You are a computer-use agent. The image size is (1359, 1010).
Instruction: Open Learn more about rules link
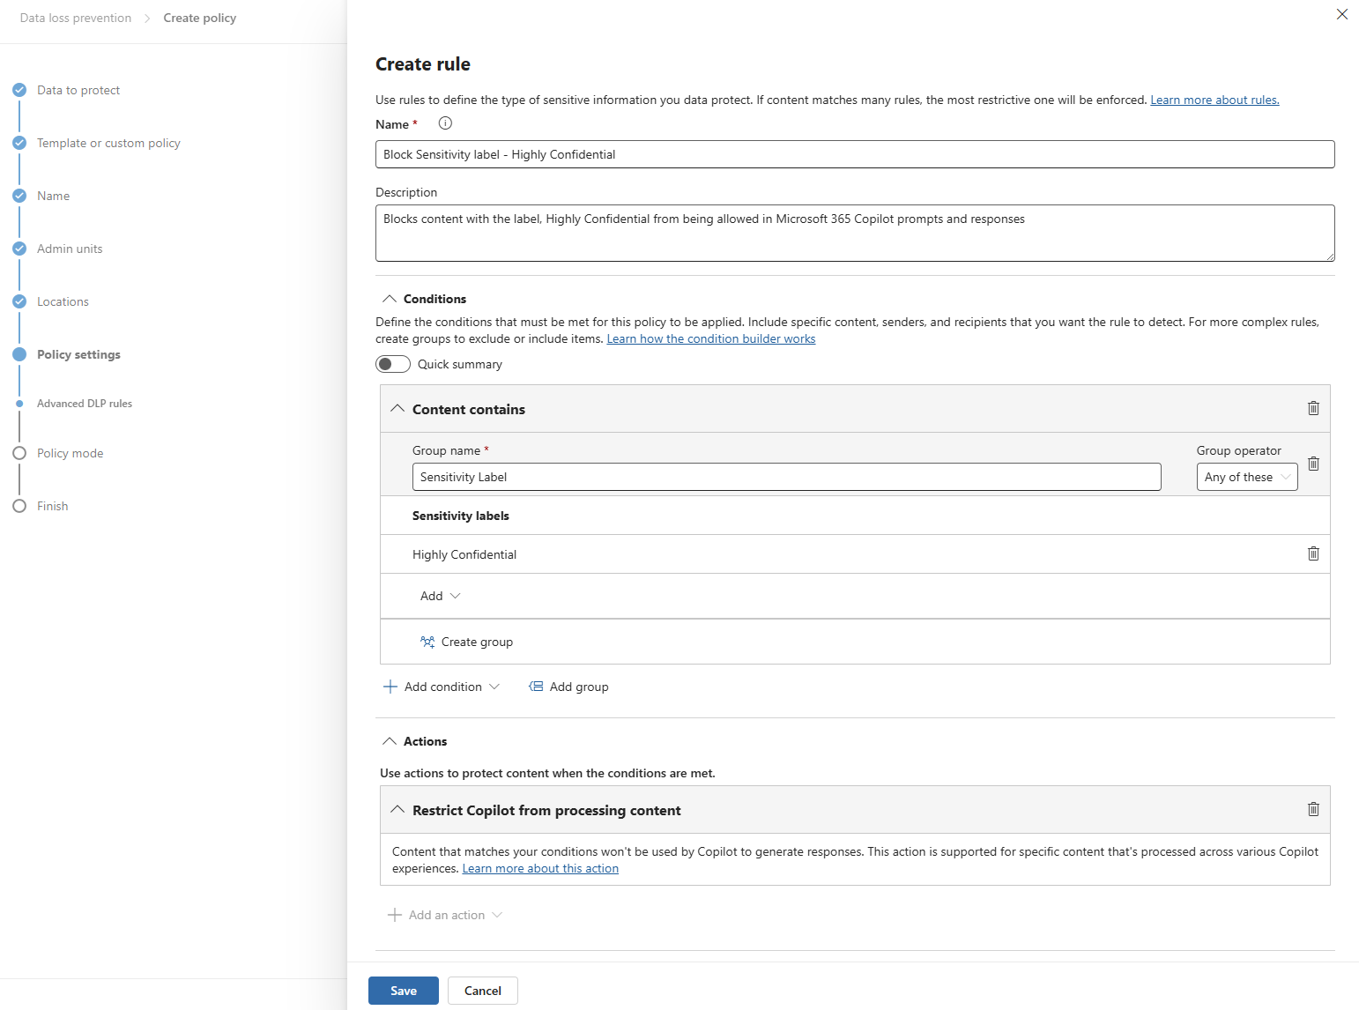tap(1214, 100)
